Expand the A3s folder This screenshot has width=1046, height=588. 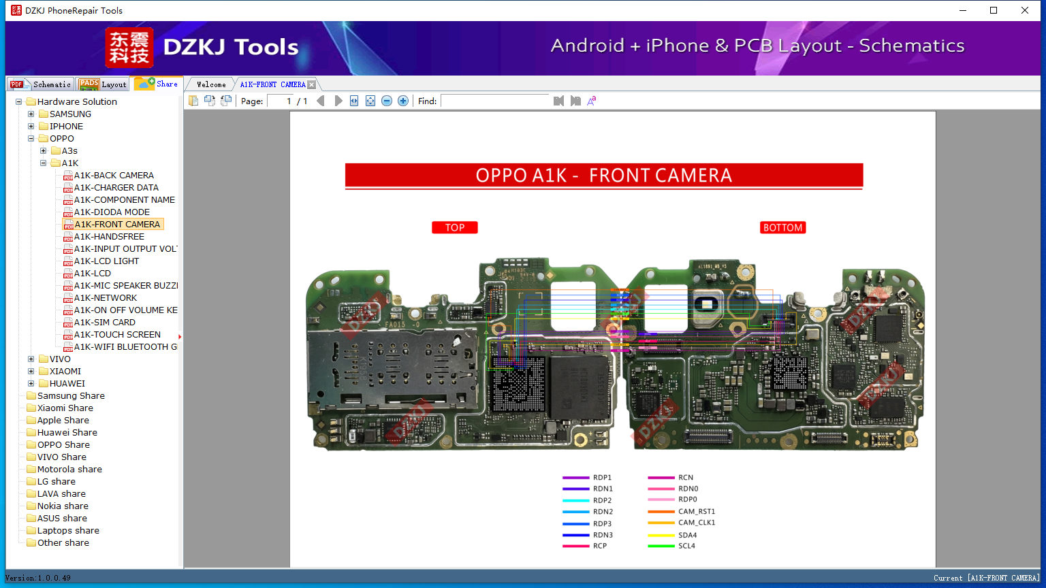(44, 151)
